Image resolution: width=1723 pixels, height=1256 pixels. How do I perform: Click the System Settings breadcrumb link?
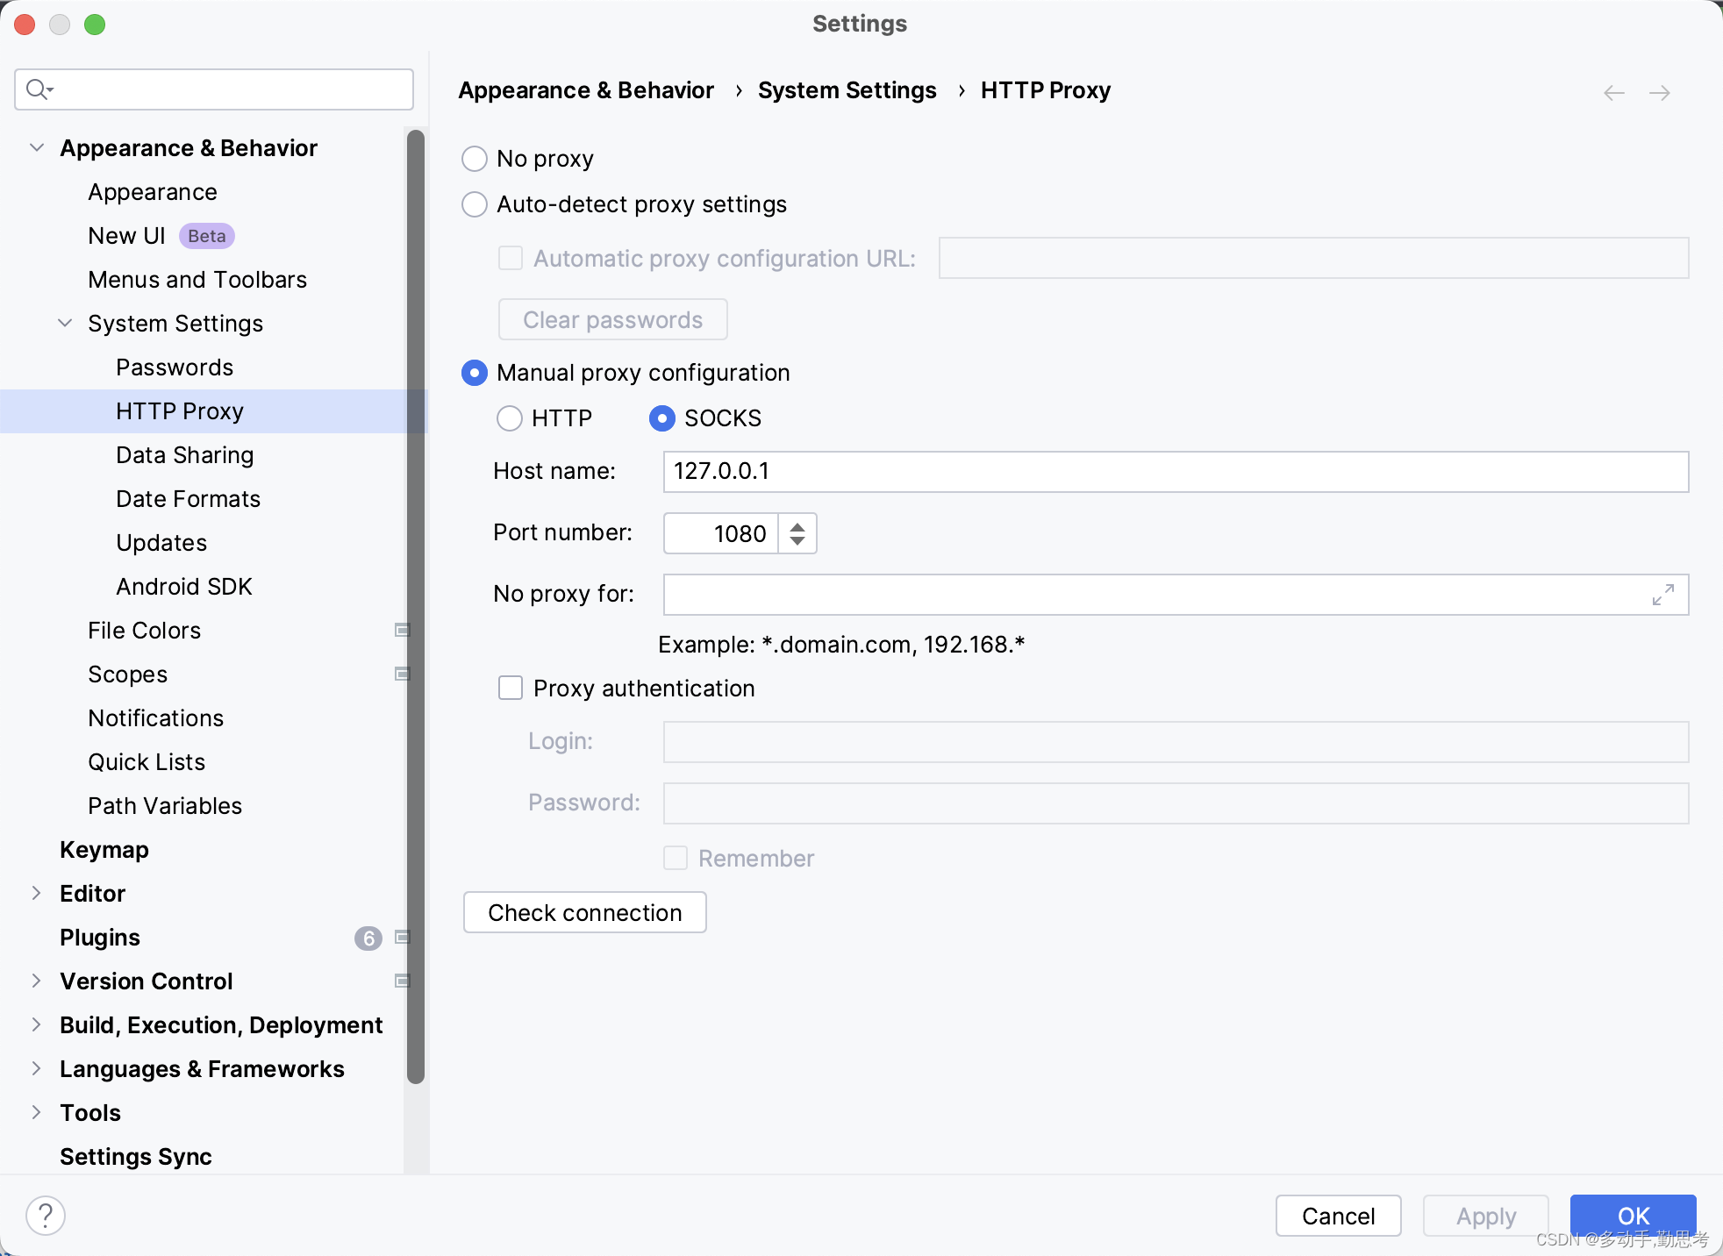click(847, 90)
